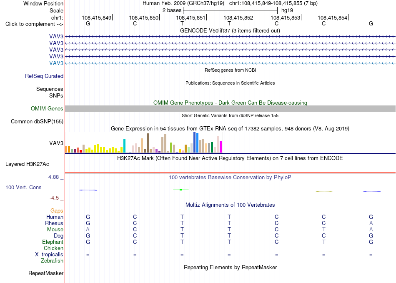Click the 'RepeatMasker' track label
The width and height of the screenshot is (396, 283).
click(46, 273)
